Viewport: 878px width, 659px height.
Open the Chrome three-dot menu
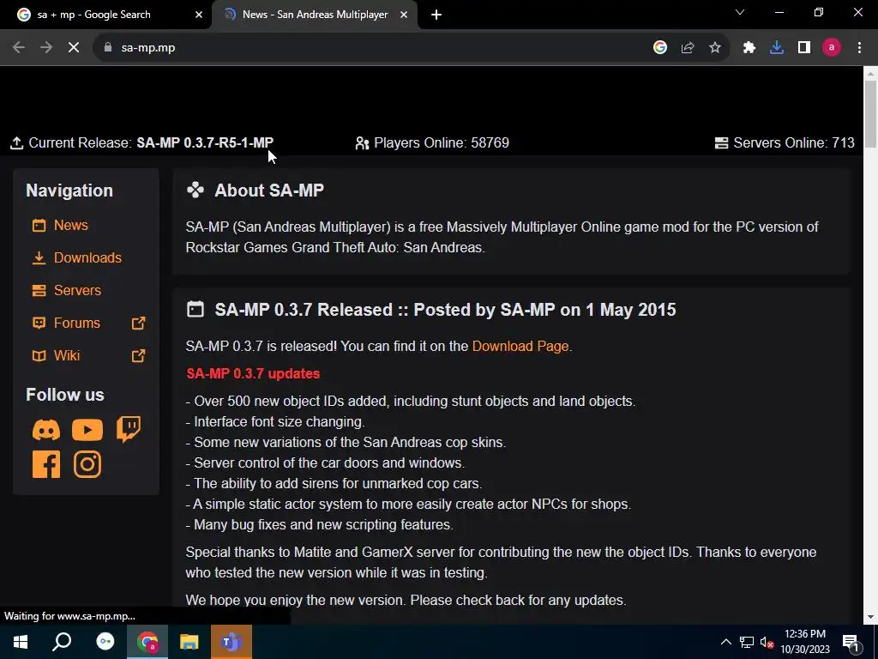859,48
